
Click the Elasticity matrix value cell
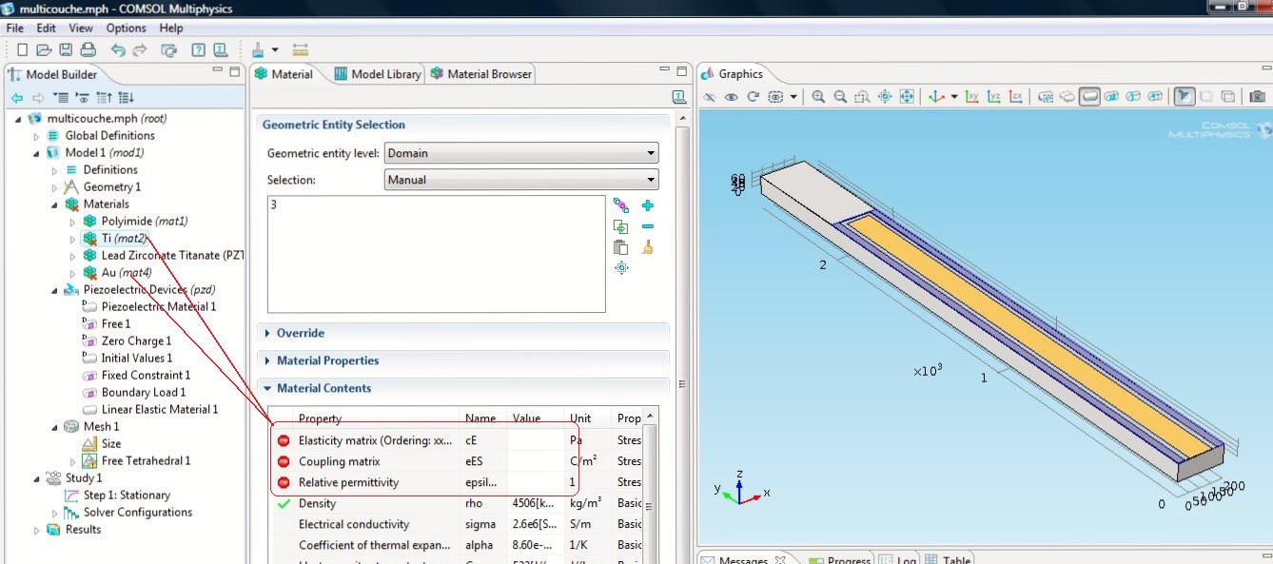pos(536,440)
